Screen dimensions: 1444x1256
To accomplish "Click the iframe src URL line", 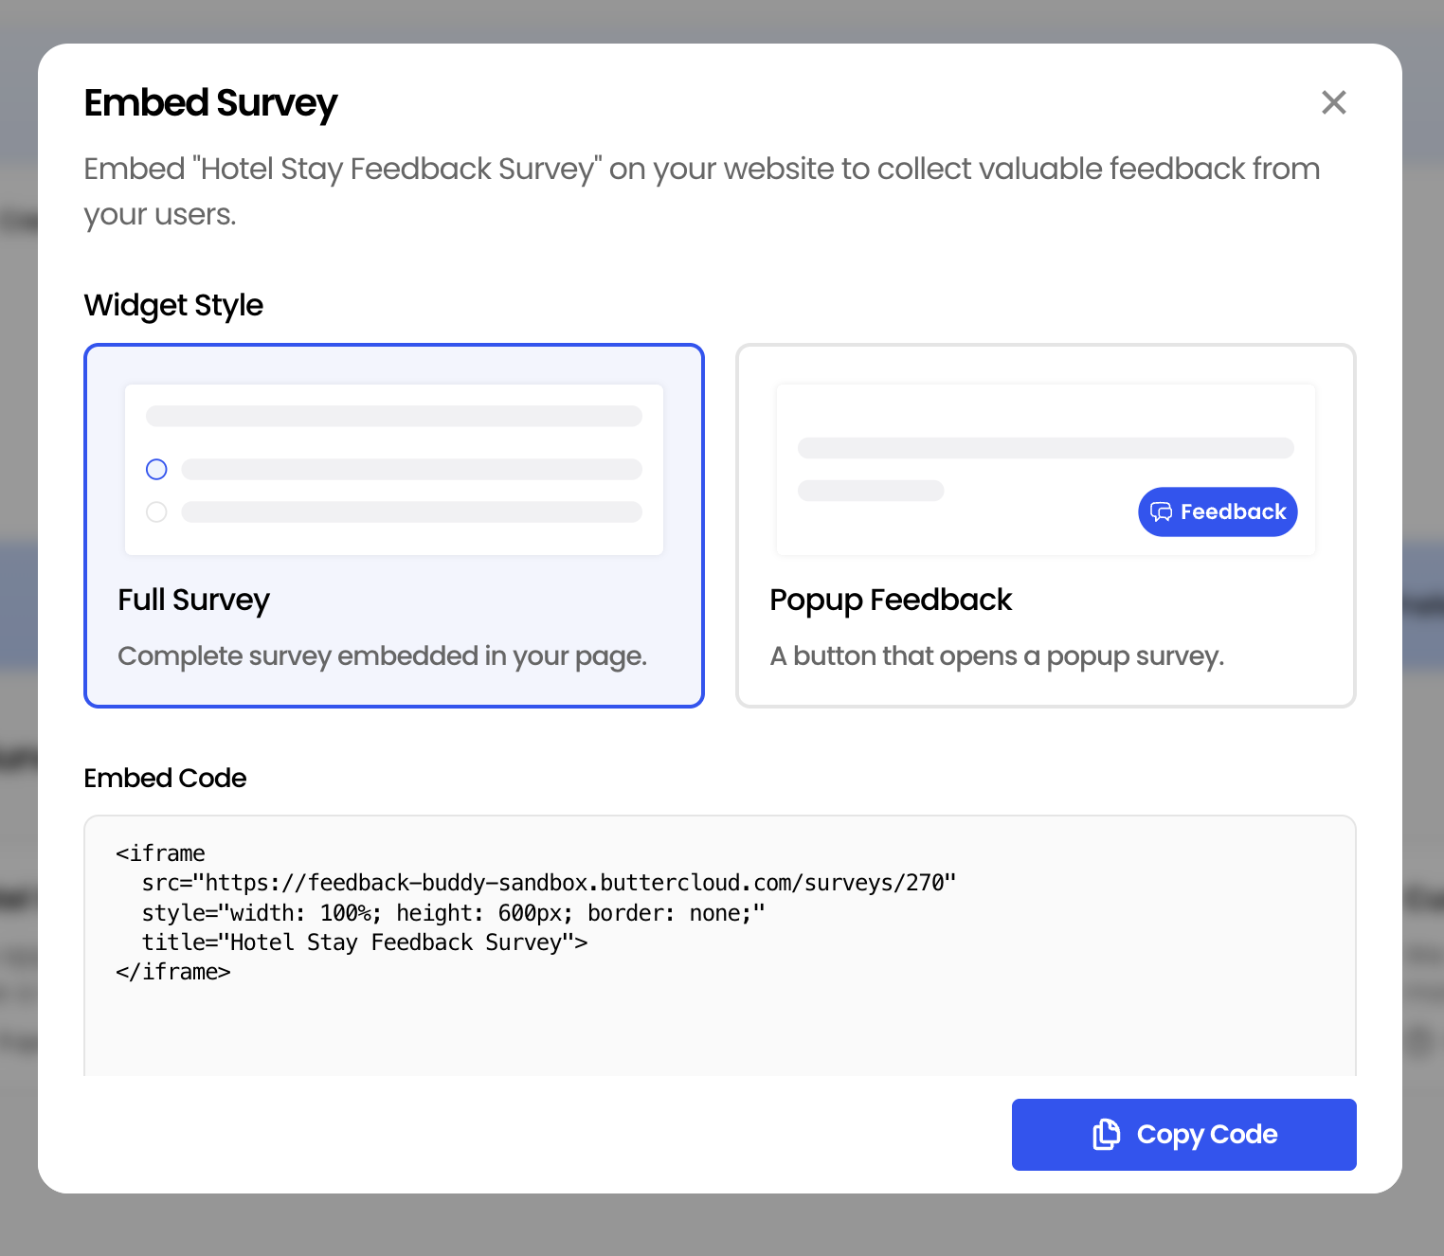I will coord(549,883).
